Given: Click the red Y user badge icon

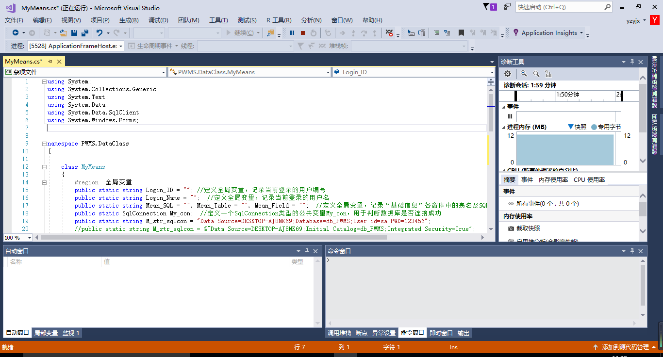Looking at the screenshot, I should point(655,20).
